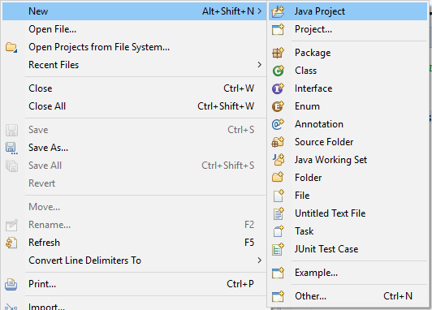Image resolution: width=432 pixels, height=310 pixels.
Task: Click the new Project wizard icon
Action: coord(278,29)
